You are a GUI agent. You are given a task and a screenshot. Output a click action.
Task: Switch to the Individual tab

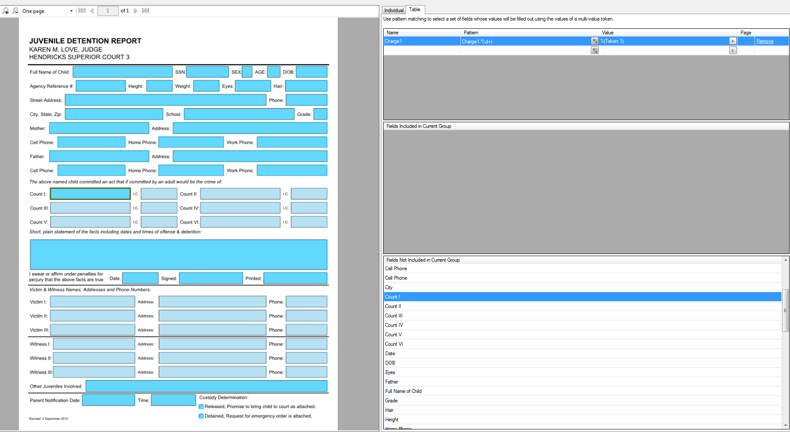393,10
